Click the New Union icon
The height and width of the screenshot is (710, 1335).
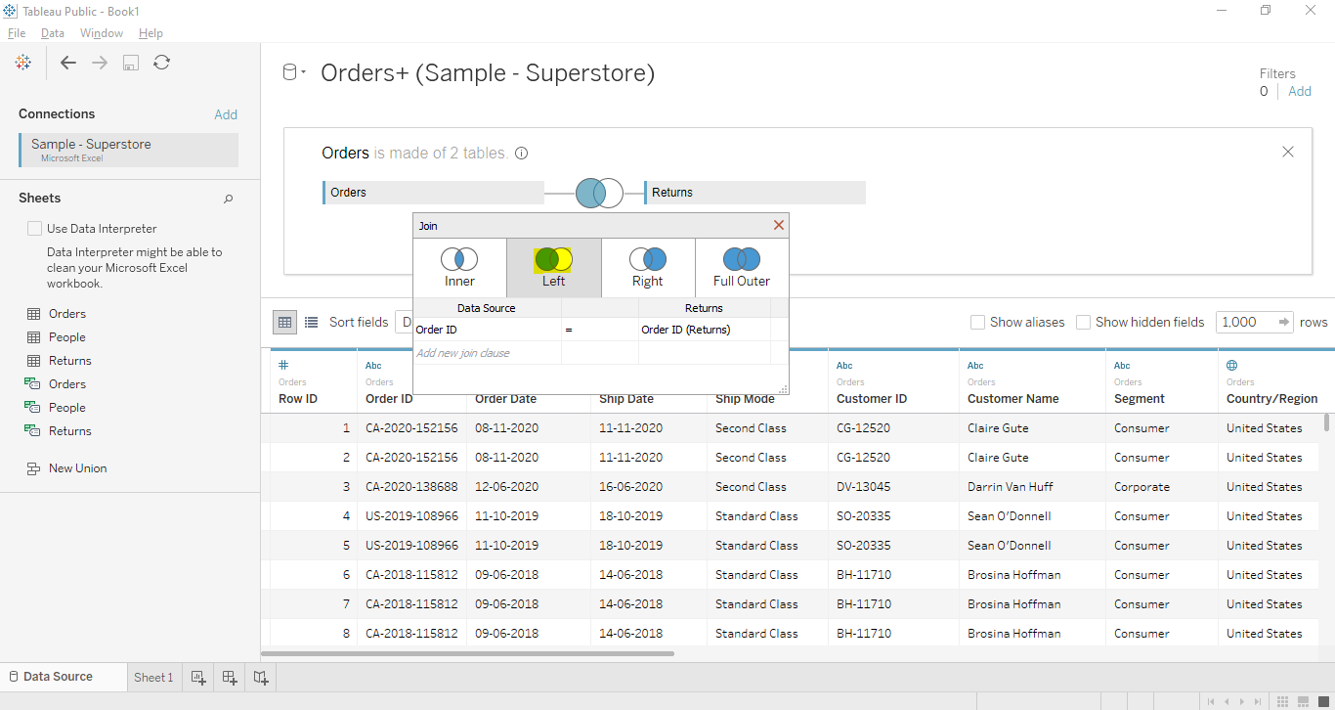[x=33, y=468]
